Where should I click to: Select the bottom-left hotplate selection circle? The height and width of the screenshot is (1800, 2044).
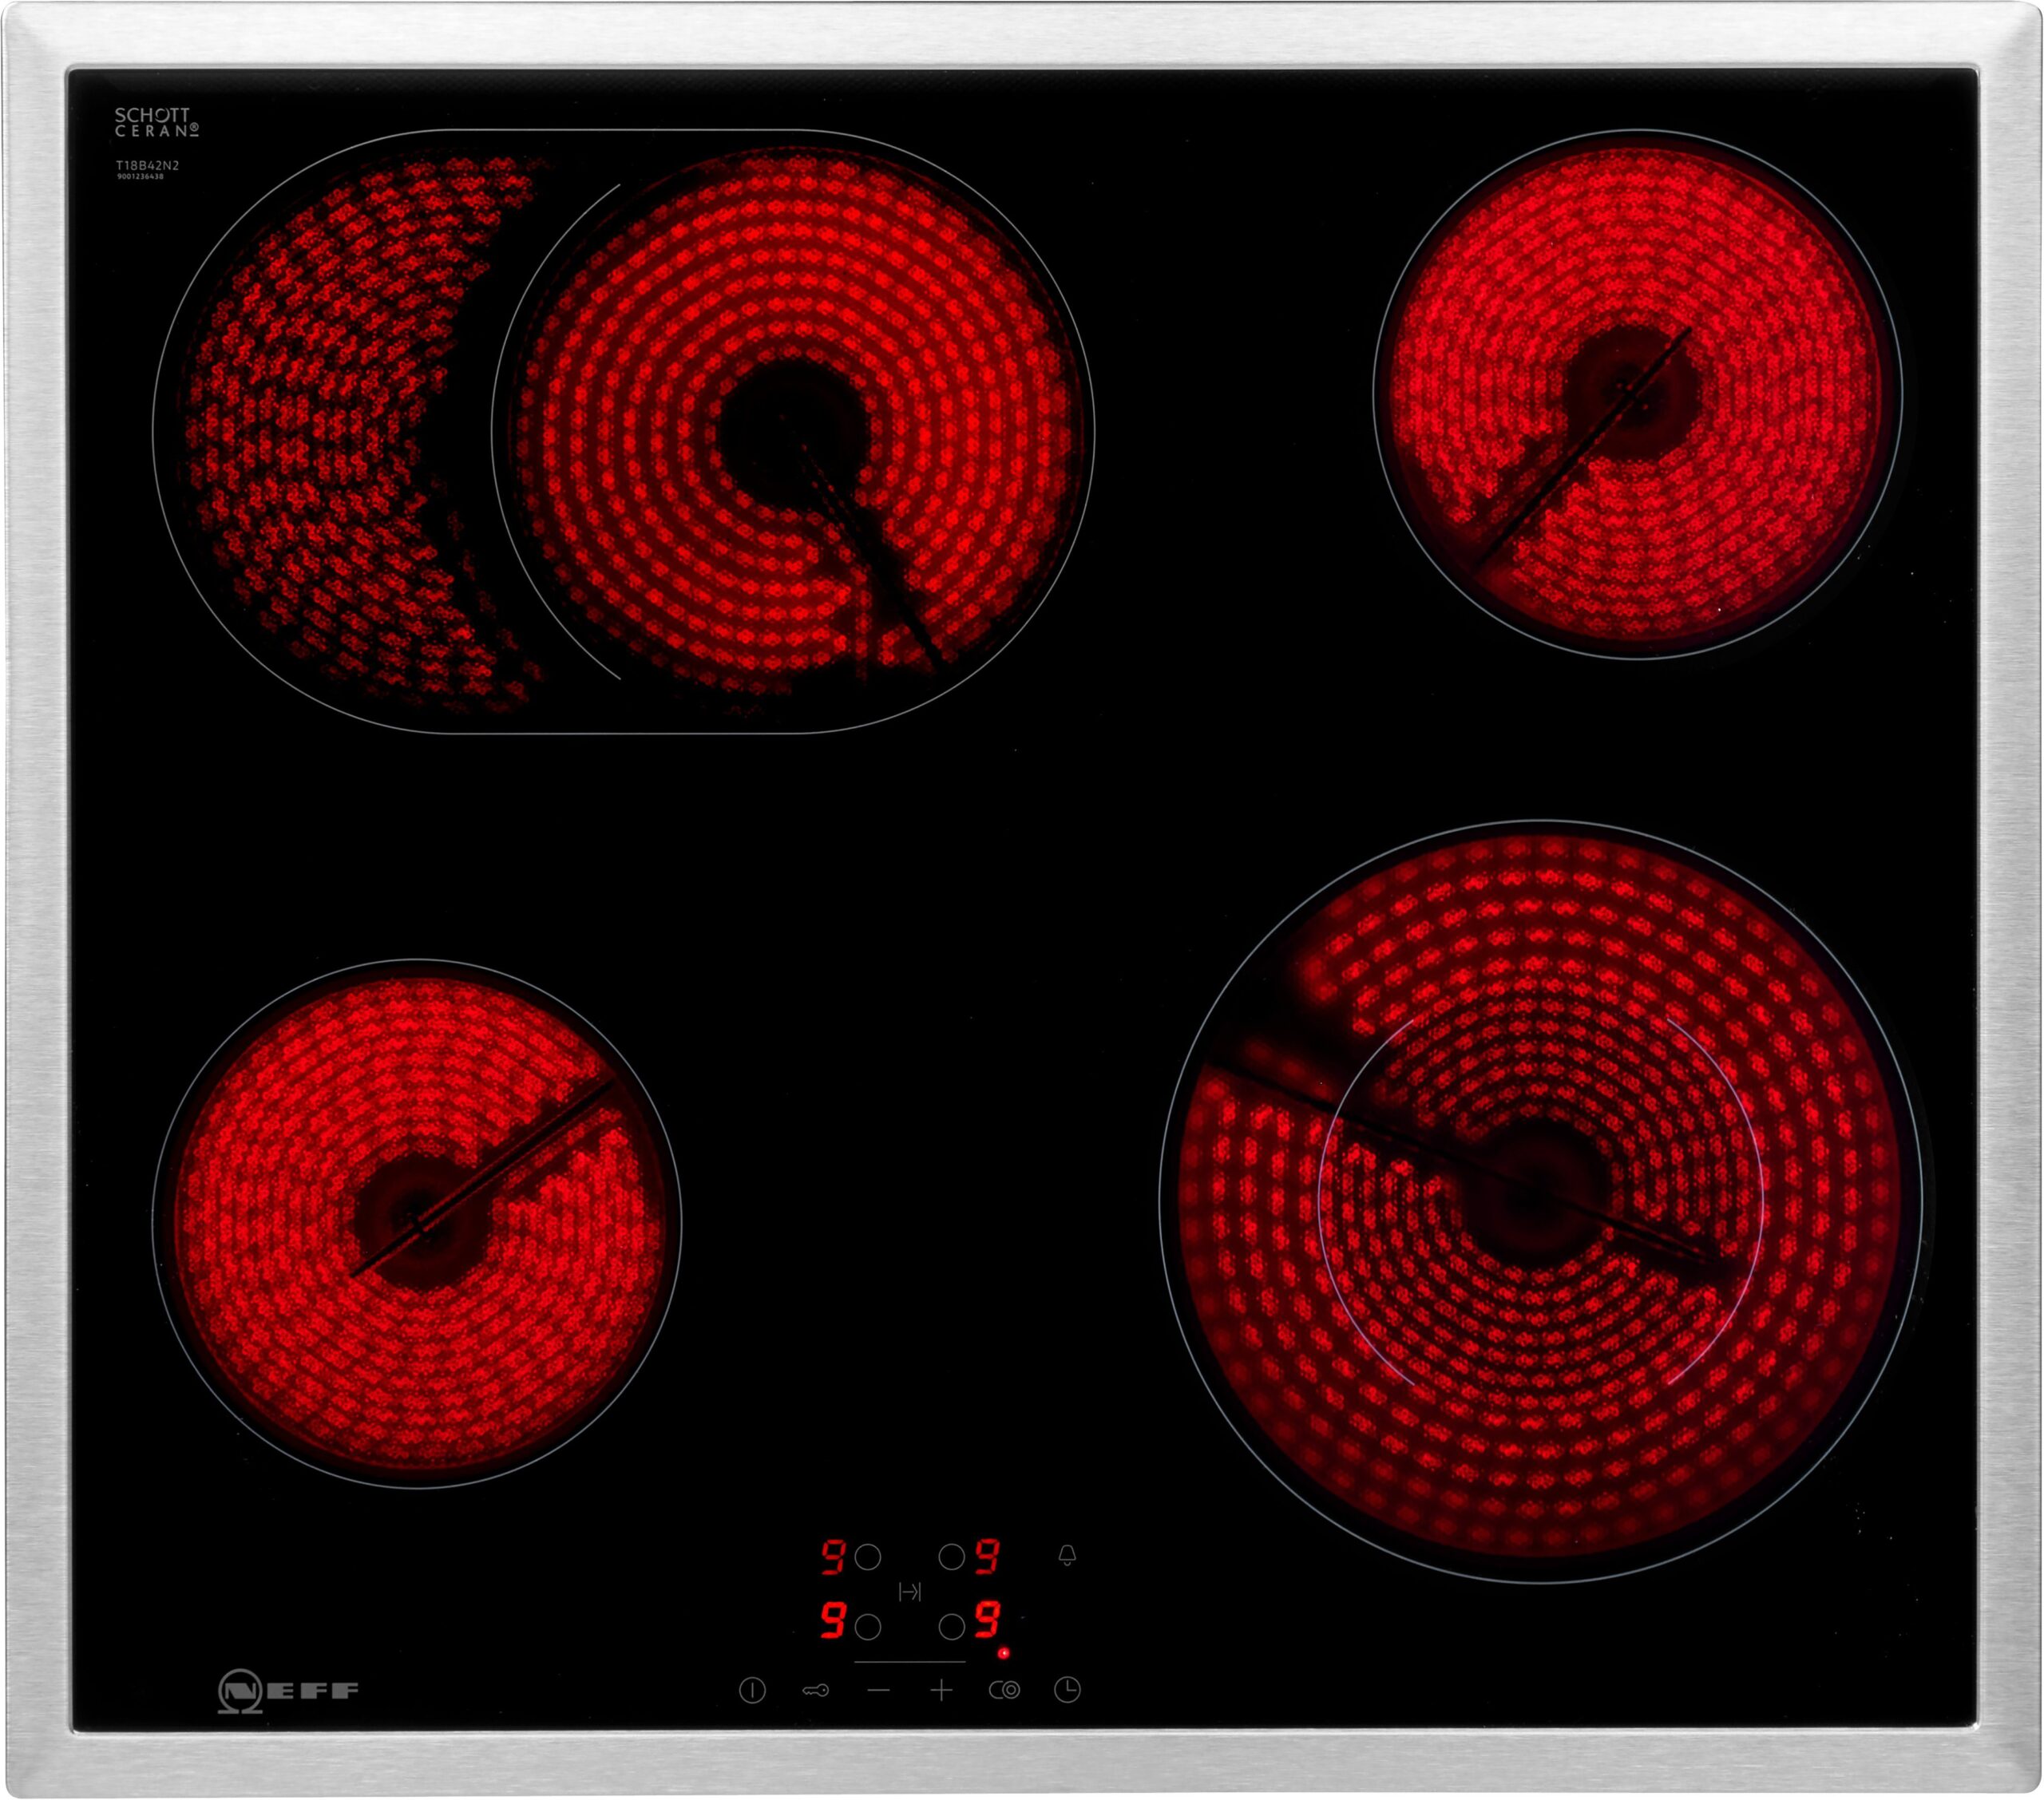click(868, 1627)
